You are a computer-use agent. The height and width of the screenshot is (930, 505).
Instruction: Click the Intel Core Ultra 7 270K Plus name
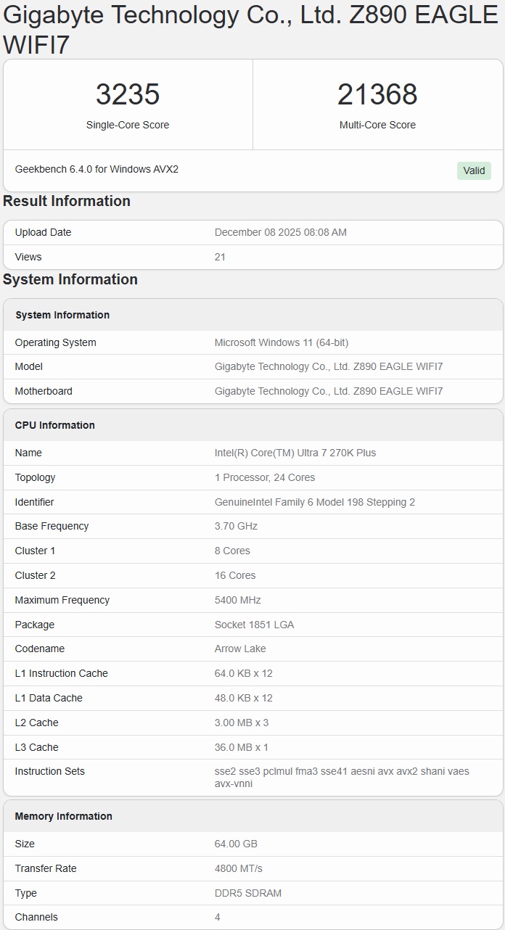click(x=295, y=453)
